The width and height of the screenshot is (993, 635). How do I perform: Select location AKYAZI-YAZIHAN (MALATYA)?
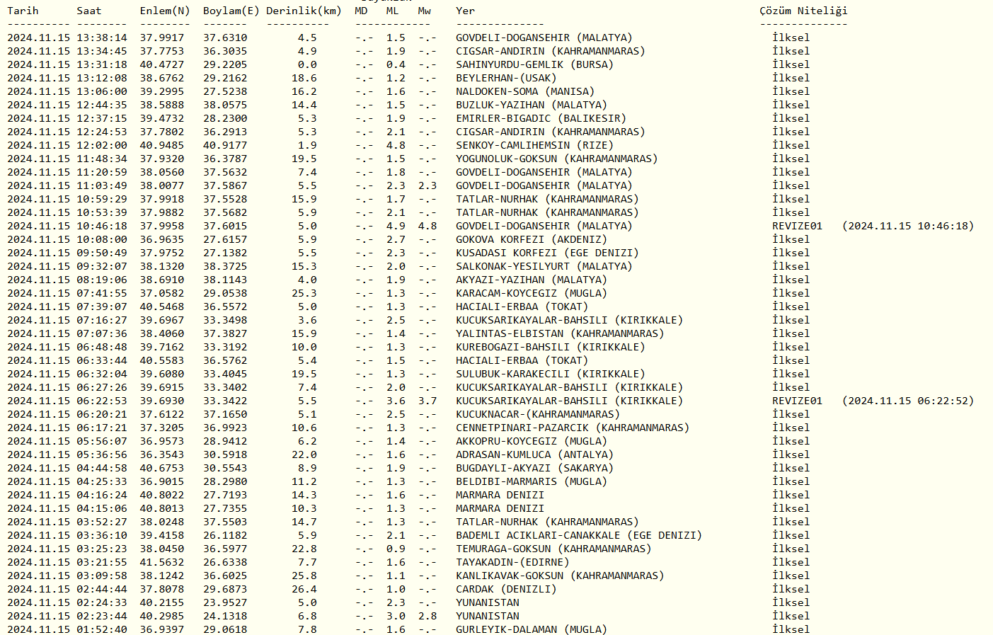tap(532, 280)
